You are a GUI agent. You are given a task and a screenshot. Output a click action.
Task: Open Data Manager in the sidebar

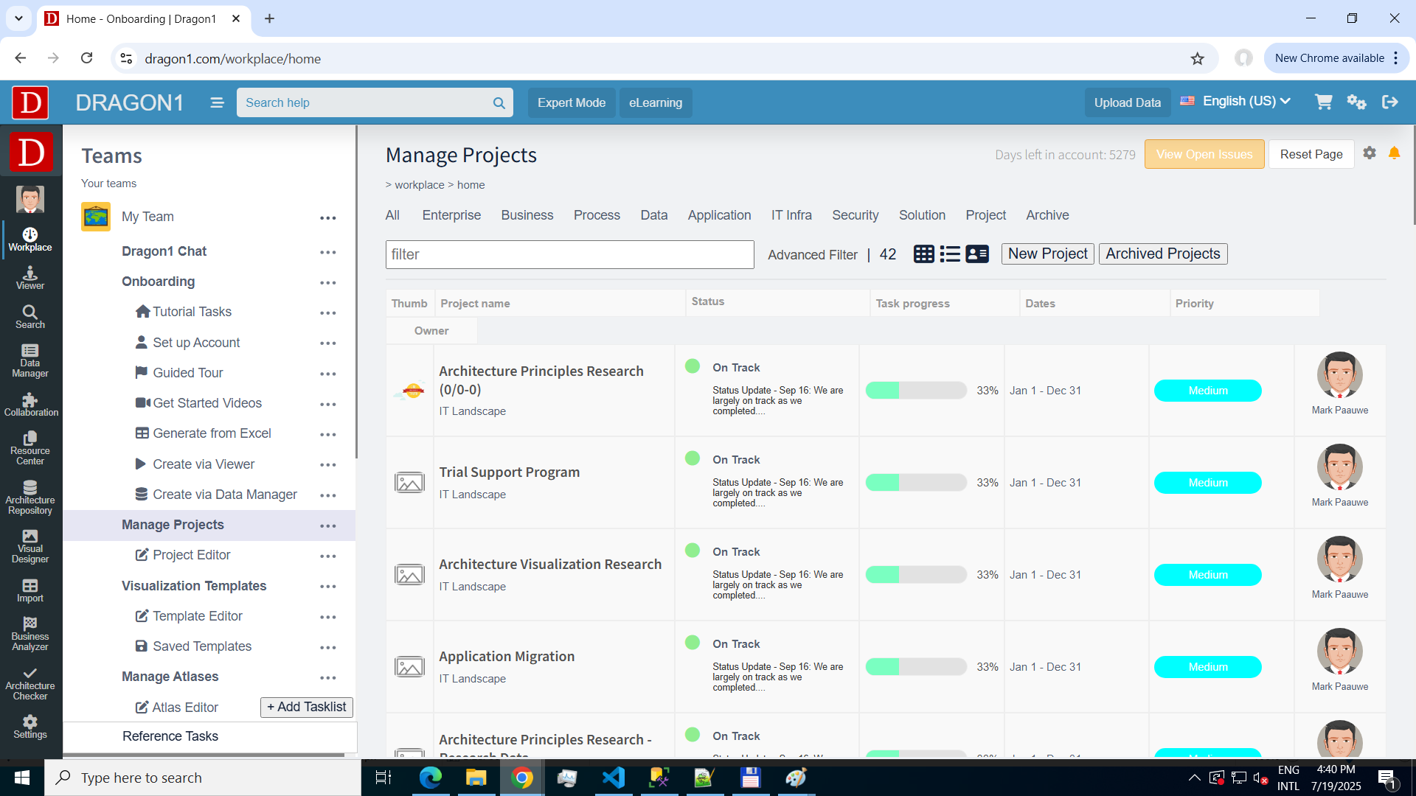(x=30, y=361)
